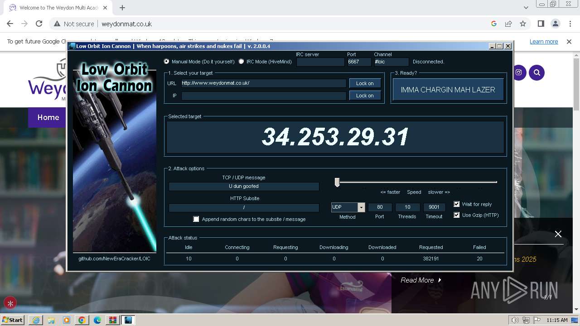Click the Chrome address bar URL

(x=127, y=24)
